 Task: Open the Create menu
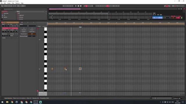click(x=9, y=3)
